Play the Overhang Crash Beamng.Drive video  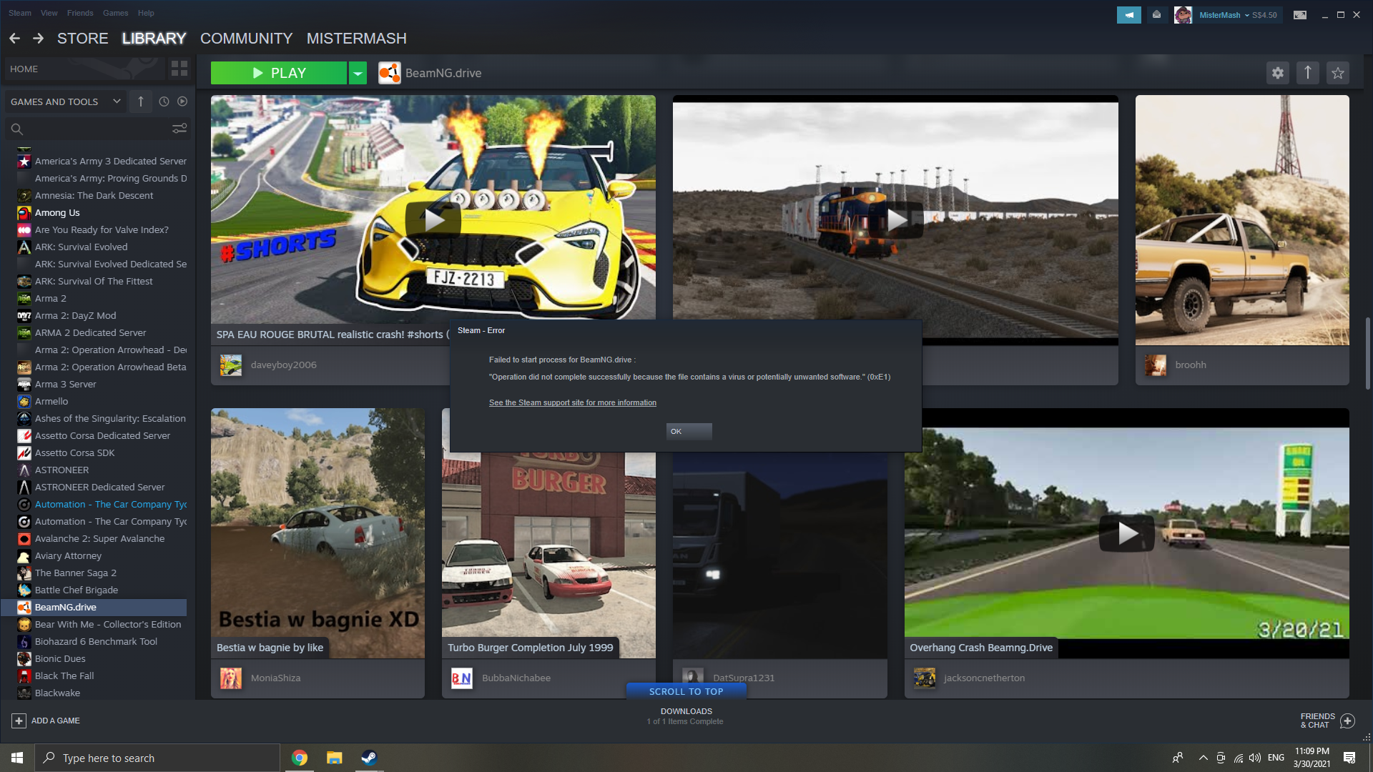coord(1127,533)
